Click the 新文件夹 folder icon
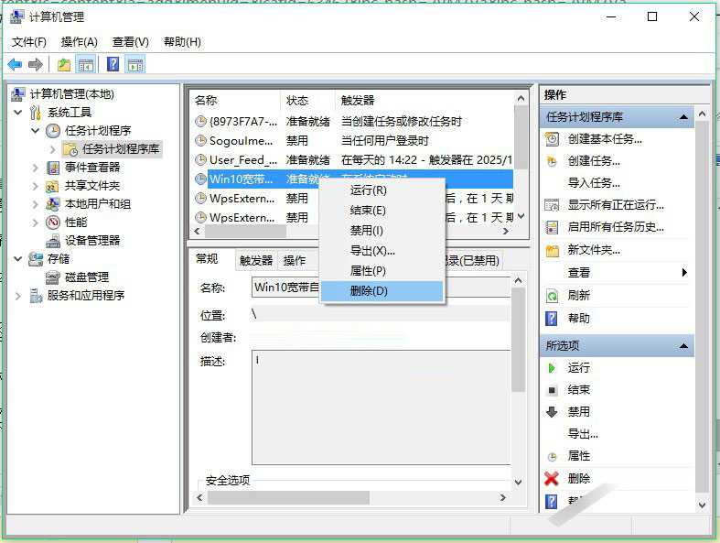The width and height of the screenshot is (720, 543). [552, 250]
